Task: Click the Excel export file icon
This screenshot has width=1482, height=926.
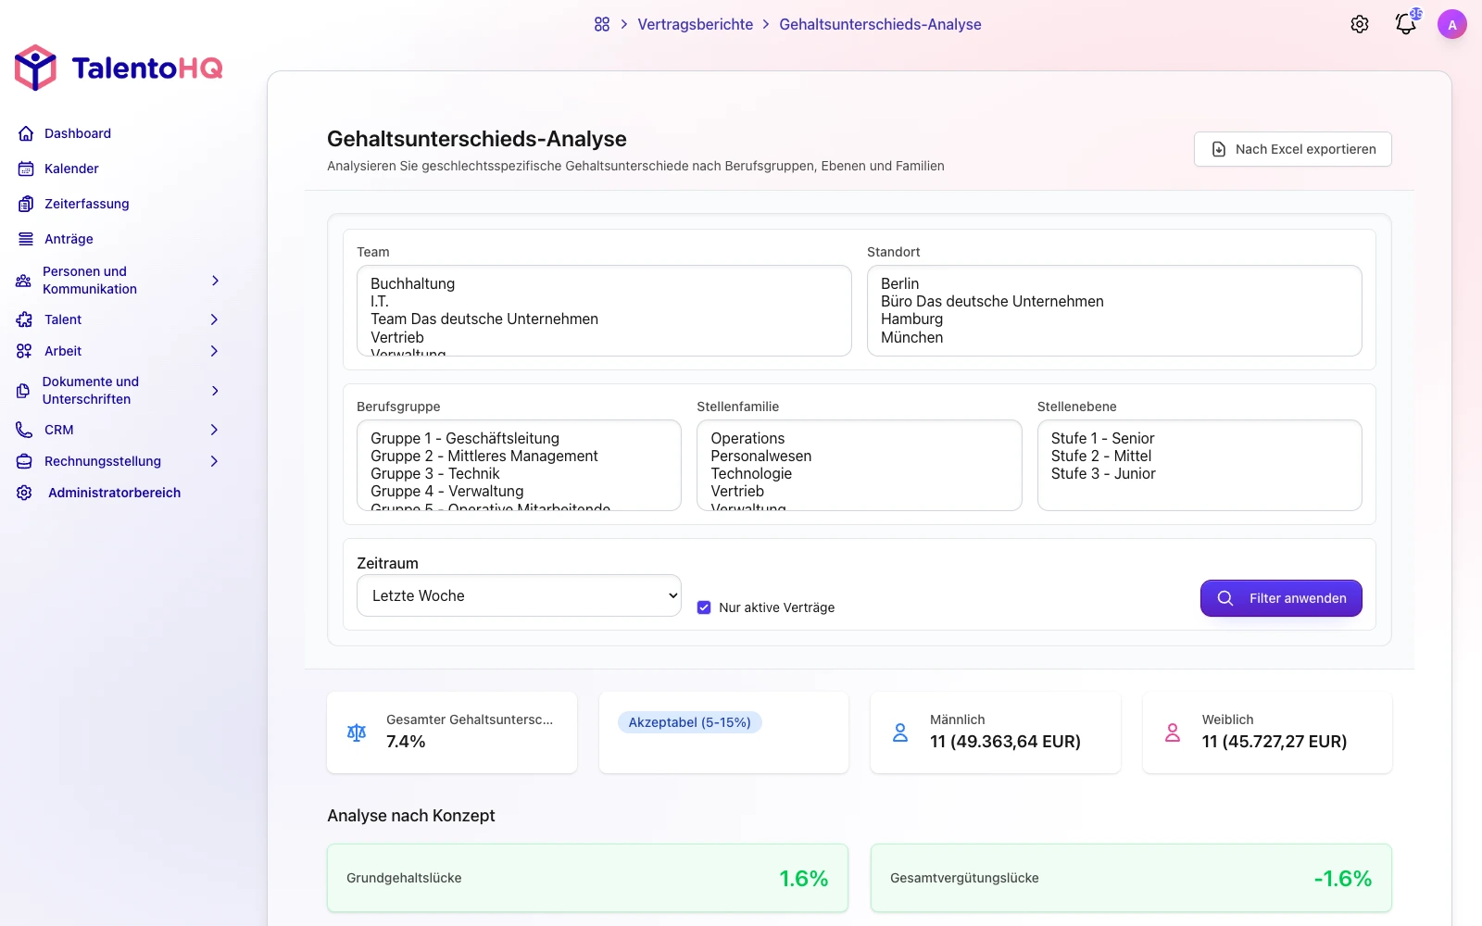Action: 1219,149
